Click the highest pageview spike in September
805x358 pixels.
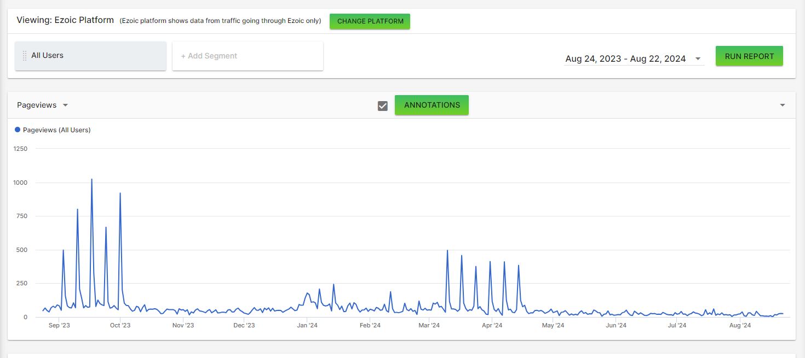[91, 179]
